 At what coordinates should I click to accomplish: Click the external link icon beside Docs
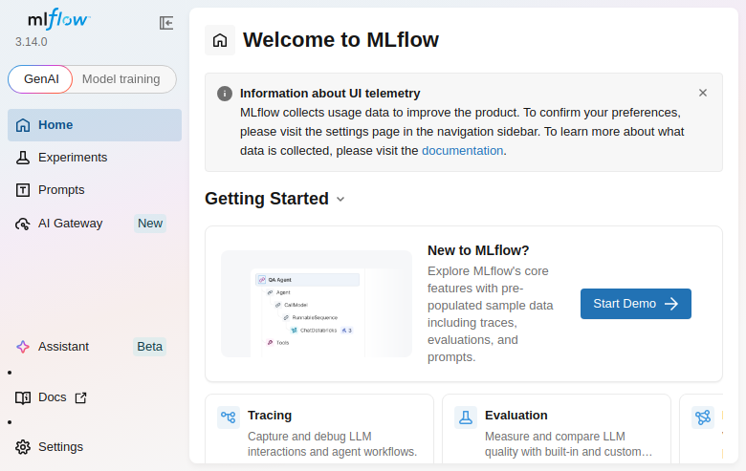pos(81,397)
